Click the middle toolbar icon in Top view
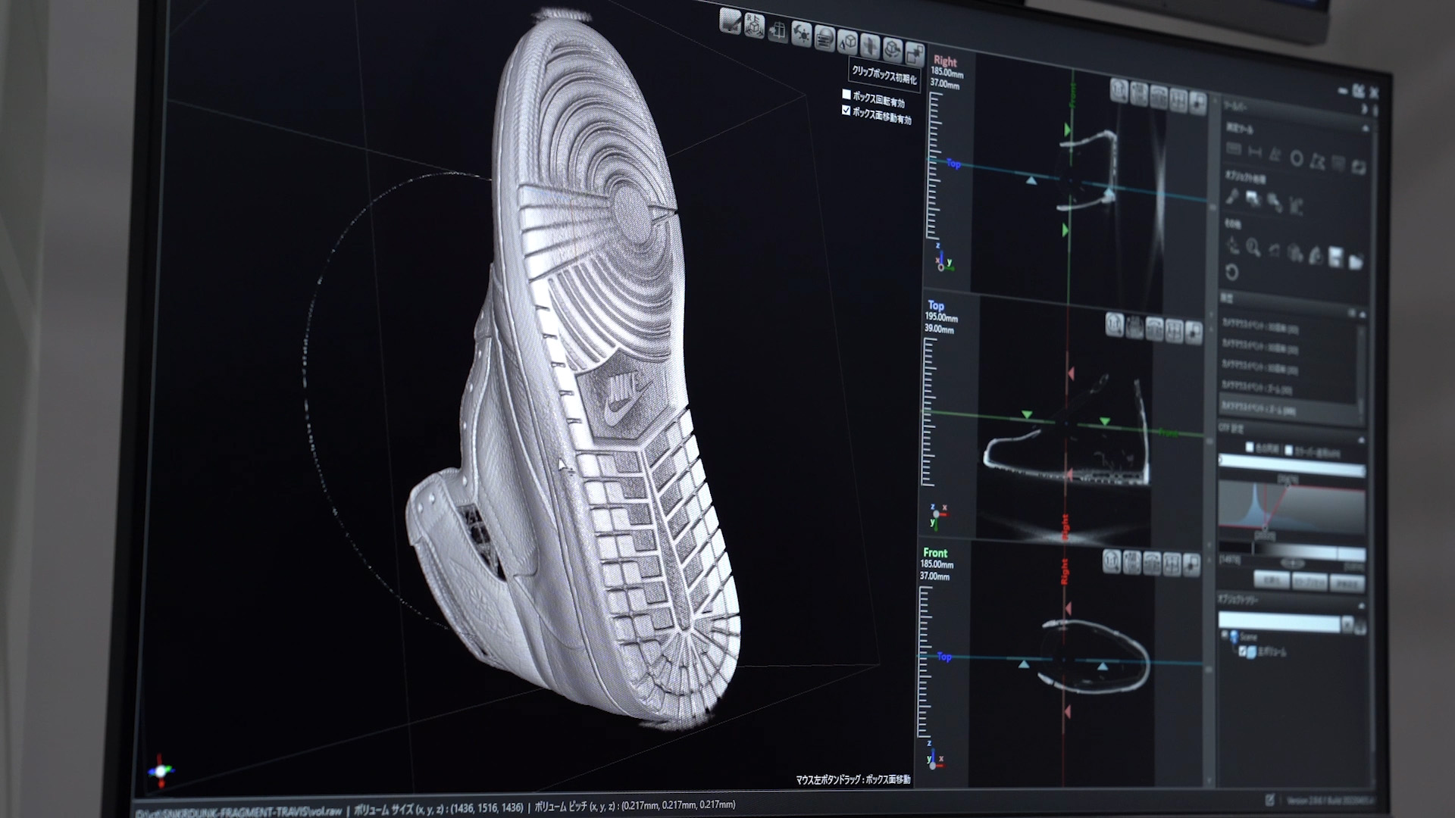This screenshot has width=1455, height=818. 1154,329
